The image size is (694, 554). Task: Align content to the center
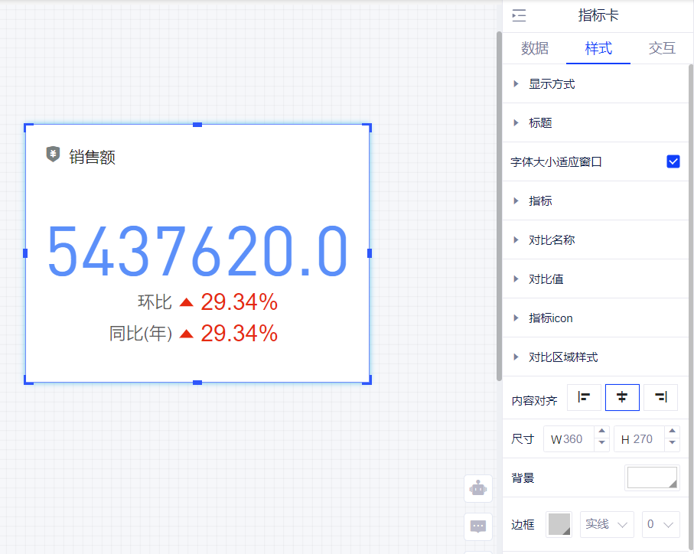[622, 397]
